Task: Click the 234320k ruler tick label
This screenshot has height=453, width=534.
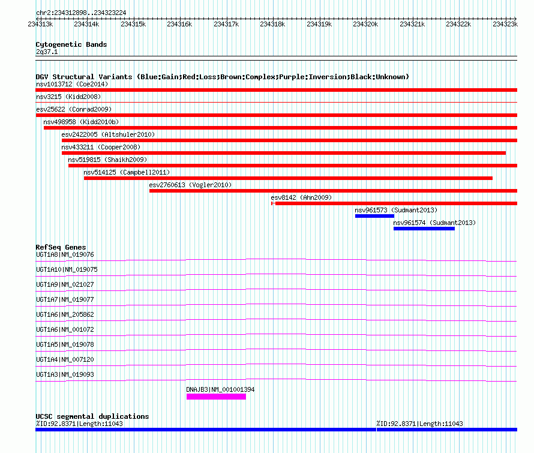Action: 365,24
